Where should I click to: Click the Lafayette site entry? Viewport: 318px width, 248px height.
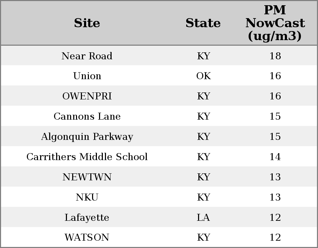click(x=87, y=218)
